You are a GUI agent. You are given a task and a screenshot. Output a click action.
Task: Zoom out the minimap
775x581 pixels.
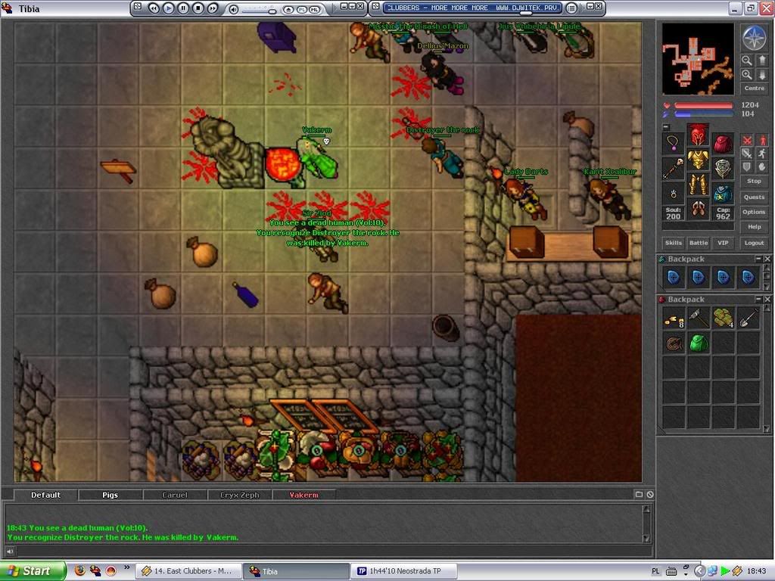point(747,61)
